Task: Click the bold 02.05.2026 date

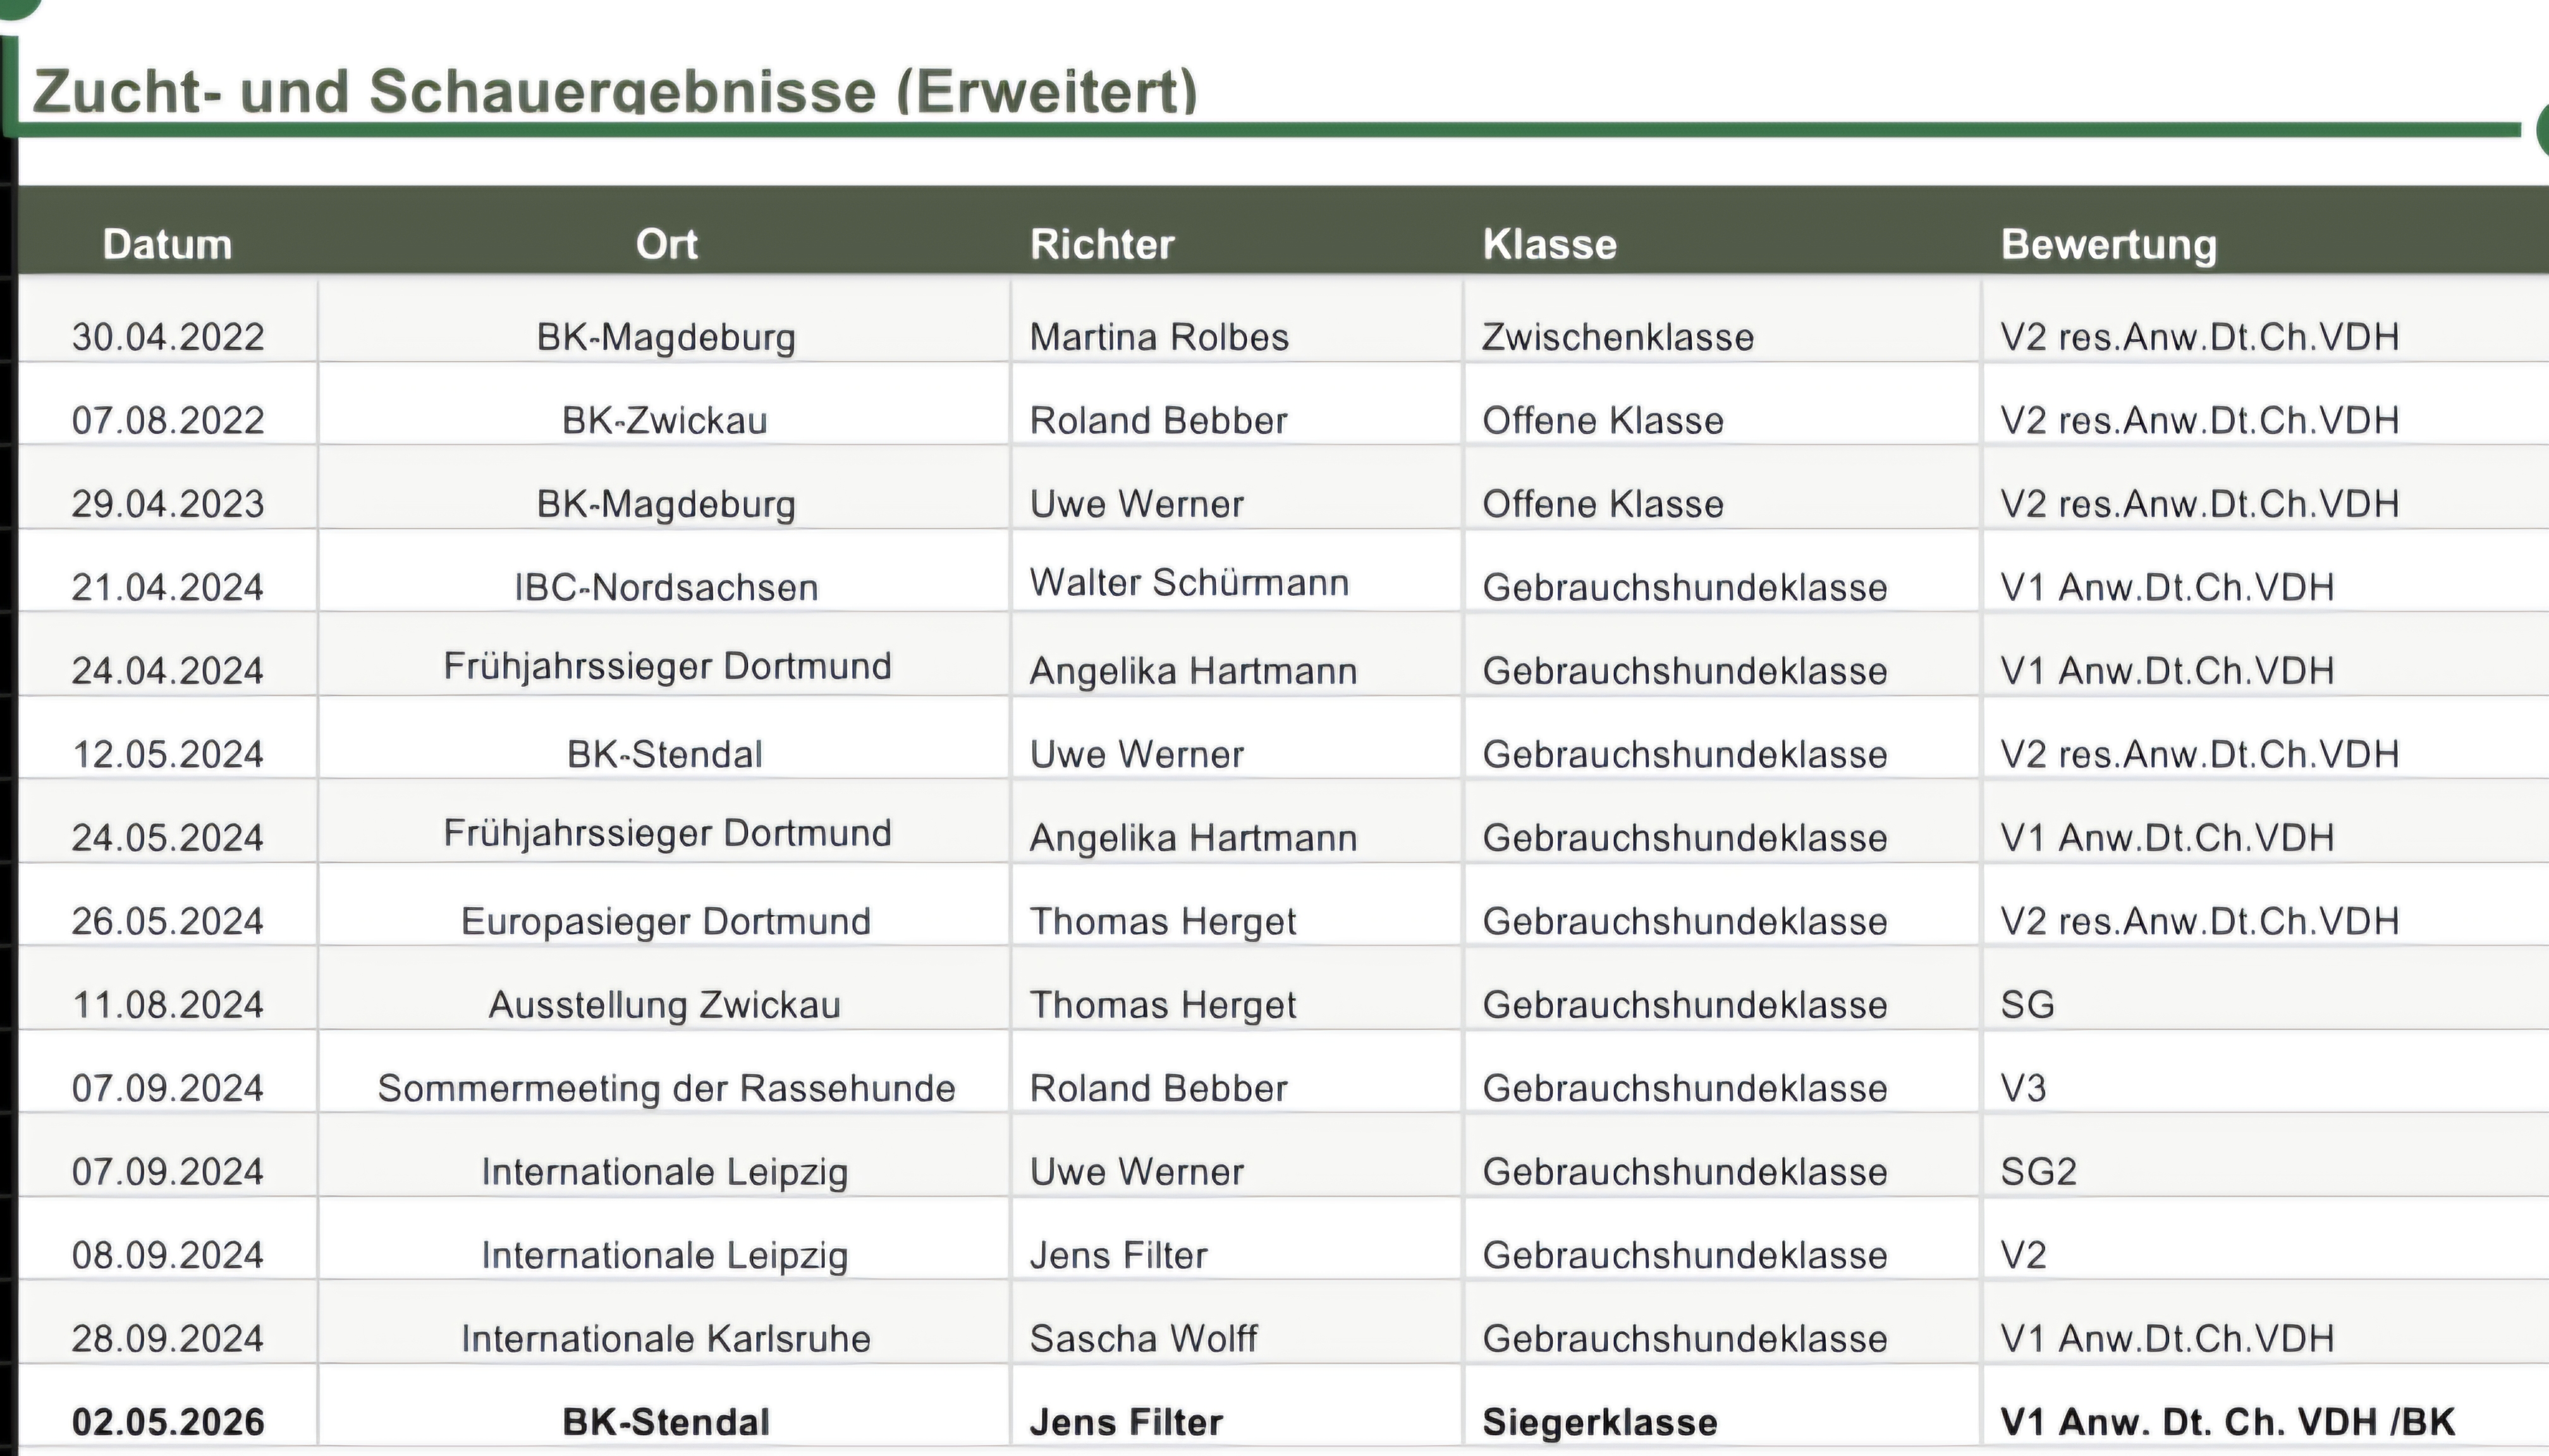Action: click(x=168, y=1422)
